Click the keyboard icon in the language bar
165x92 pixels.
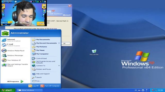[139, 90]
